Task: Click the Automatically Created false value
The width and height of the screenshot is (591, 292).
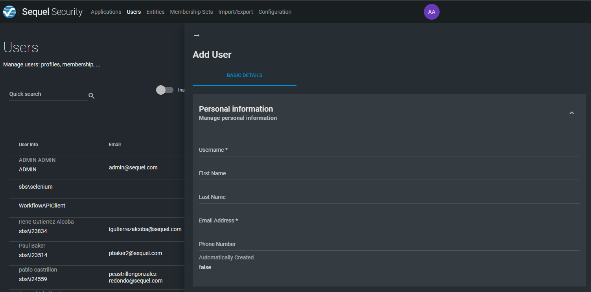Action: coord(205,267)
